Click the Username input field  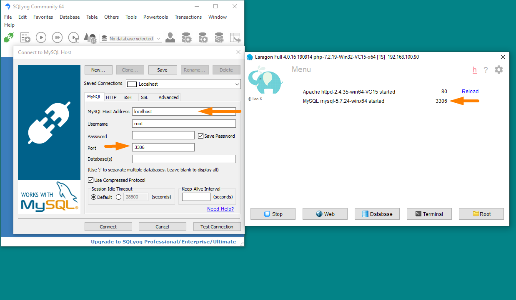[184, 124]
